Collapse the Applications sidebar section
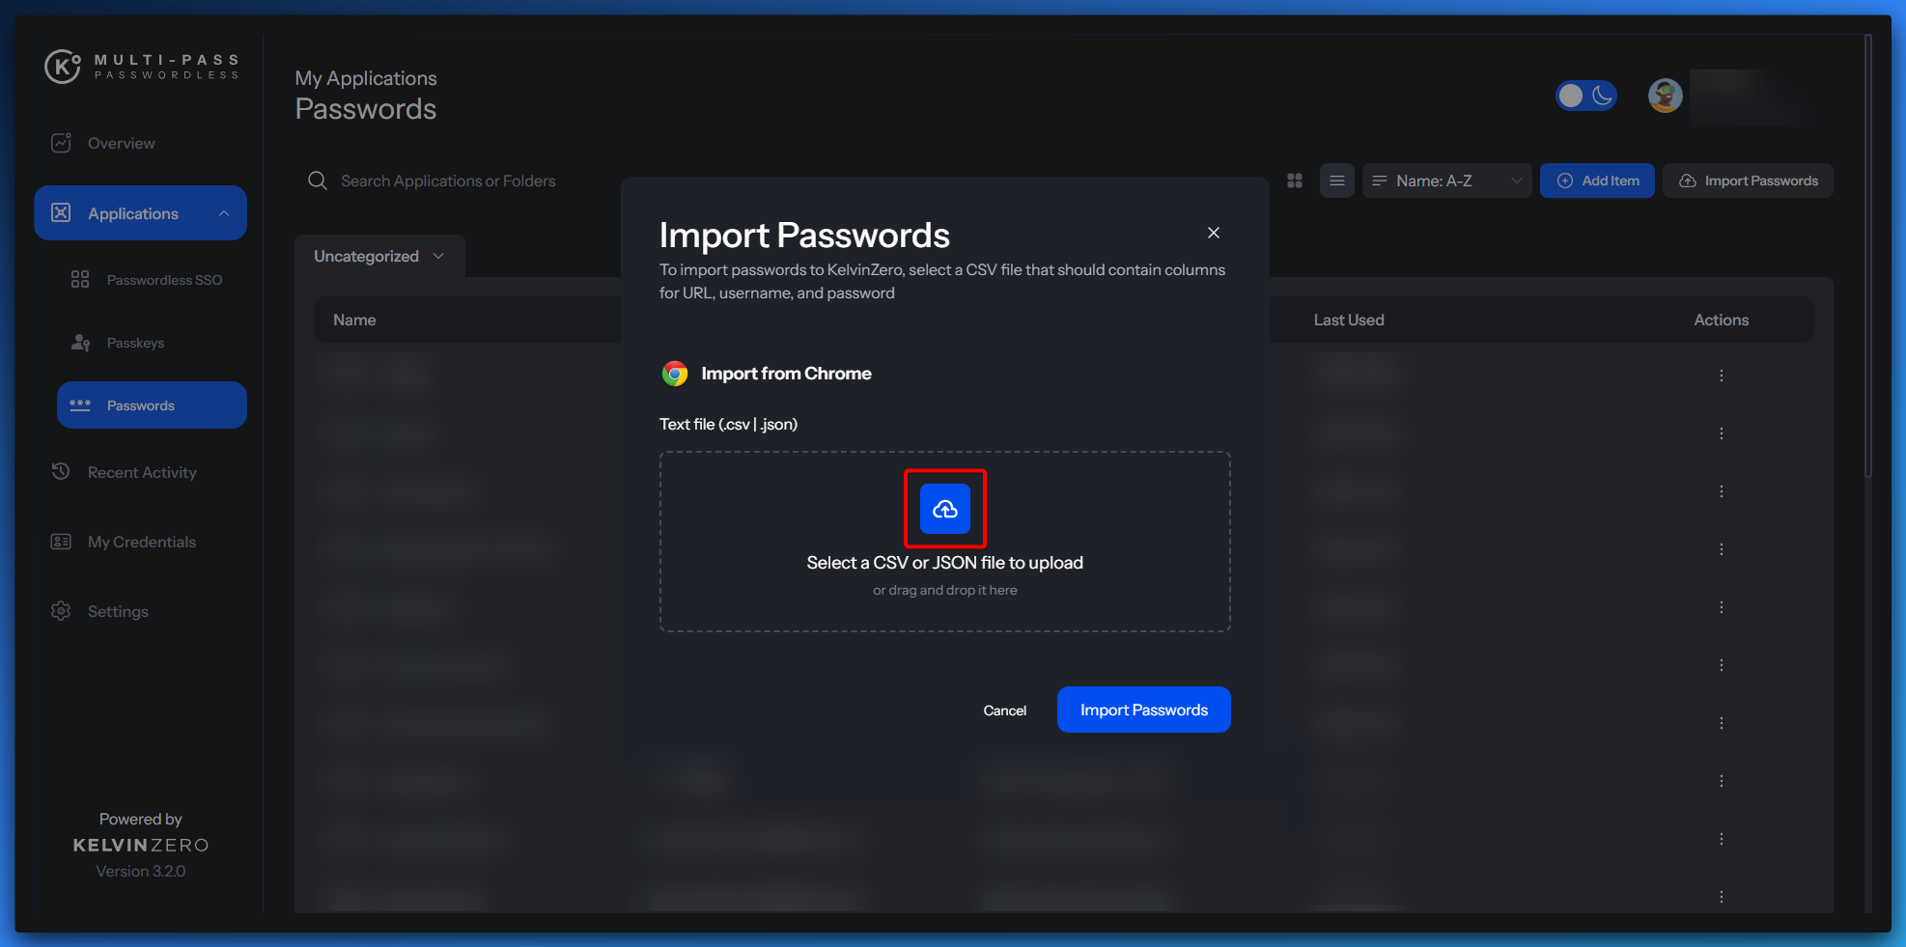Screen dimensions: 1906x947 [224, 213]
